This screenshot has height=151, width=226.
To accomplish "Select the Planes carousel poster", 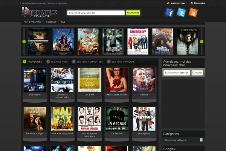I will pyautogui.click(x=88, y=42).
